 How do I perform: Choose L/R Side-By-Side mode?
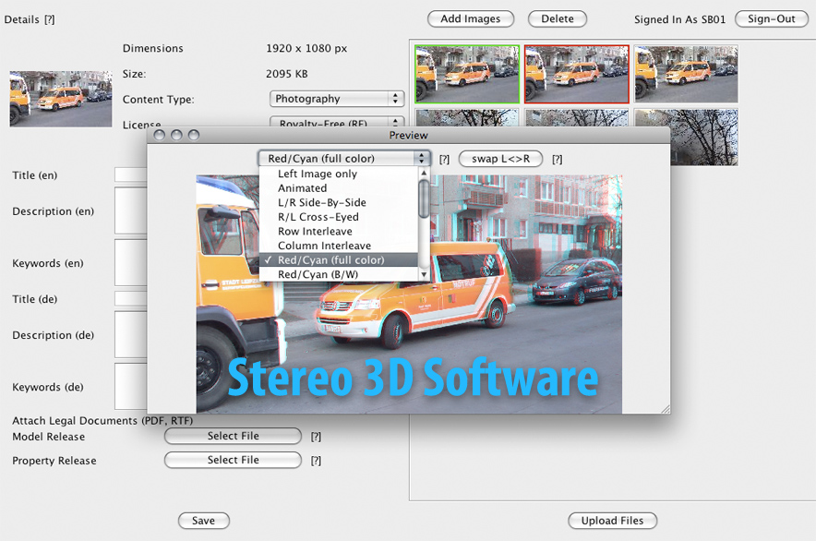(338, 202)
